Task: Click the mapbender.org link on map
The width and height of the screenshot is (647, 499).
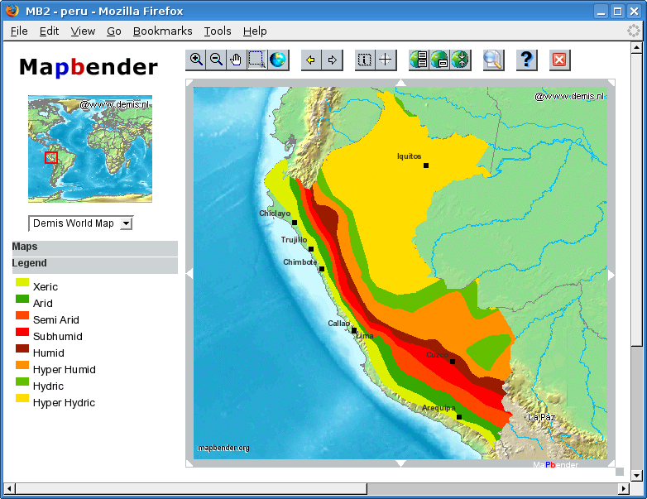Action: (x=223, y=448)
